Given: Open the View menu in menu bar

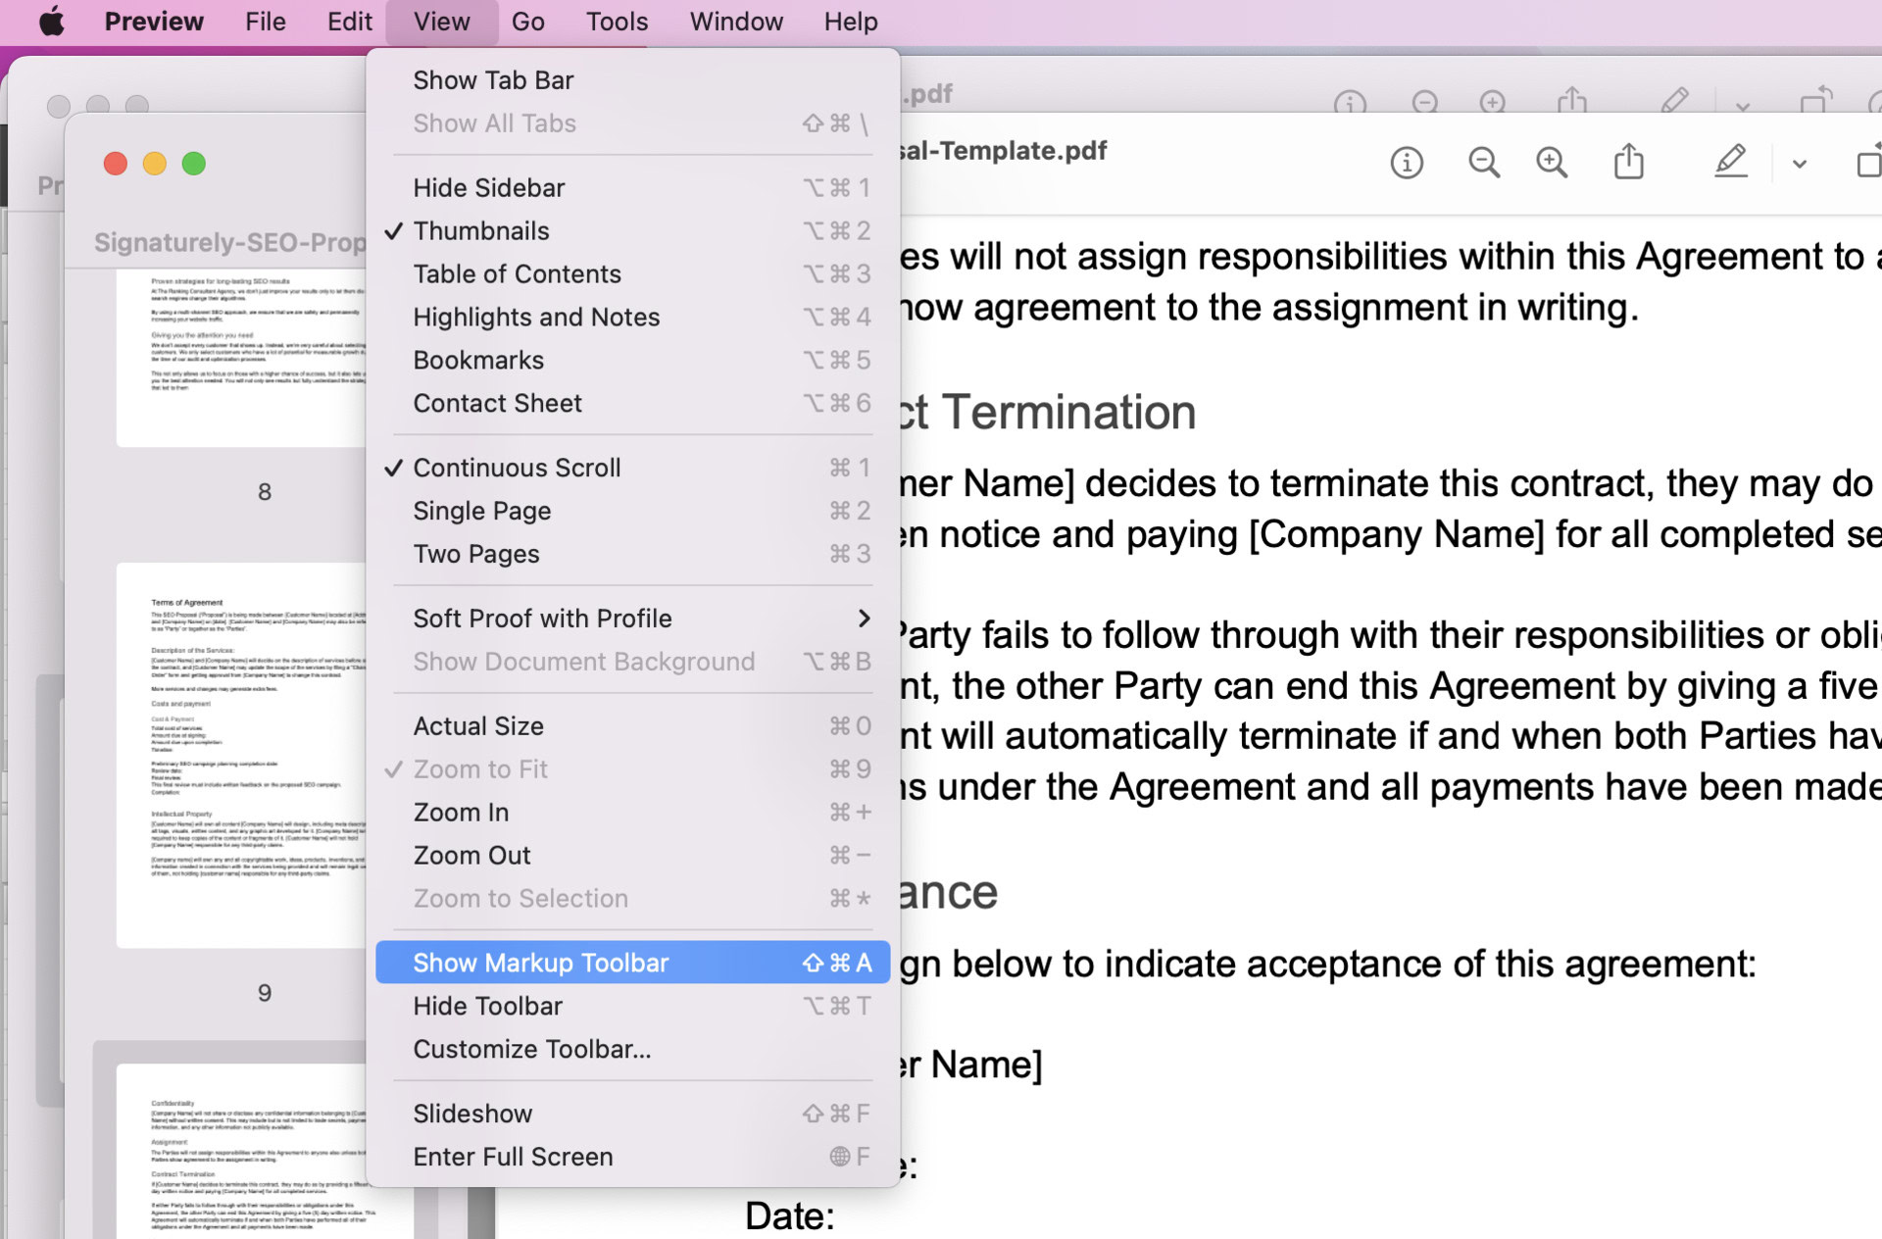Looking at the screenshot, I should tap(442, 21).
